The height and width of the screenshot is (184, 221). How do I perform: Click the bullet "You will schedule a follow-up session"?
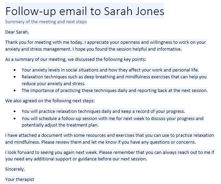click(x=113, y=122)
